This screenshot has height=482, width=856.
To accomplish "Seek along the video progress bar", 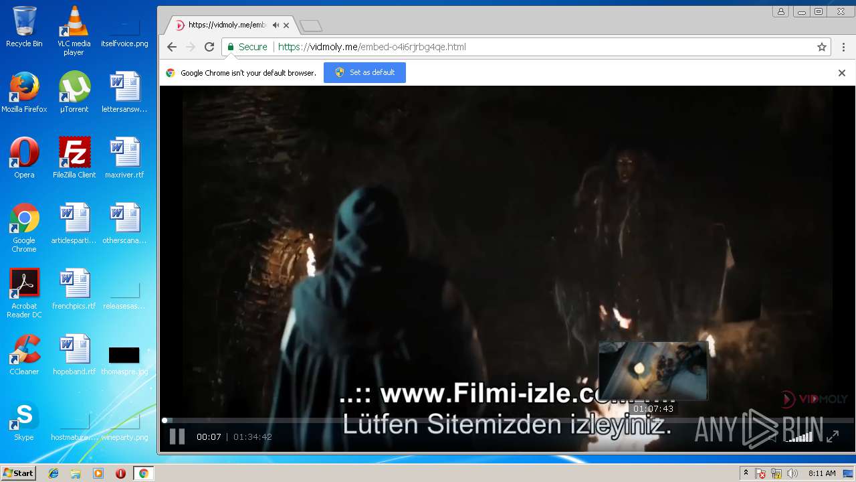I will point(508,420).
